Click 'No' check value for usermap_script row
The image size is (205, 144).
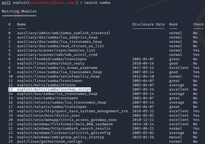195,89
